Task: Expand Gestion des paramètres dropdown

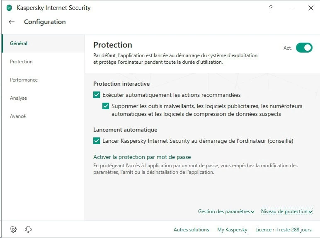Action: point(226,212)
